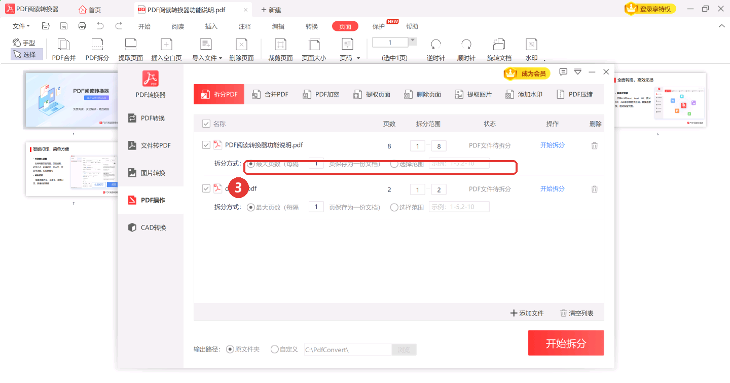Open 图片转换 in the converter sidebar

(151, 173)
